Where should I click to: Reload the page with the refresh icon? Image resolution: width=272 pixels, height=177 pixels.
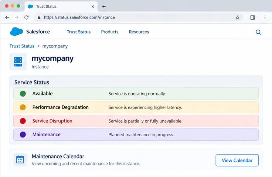26,17
